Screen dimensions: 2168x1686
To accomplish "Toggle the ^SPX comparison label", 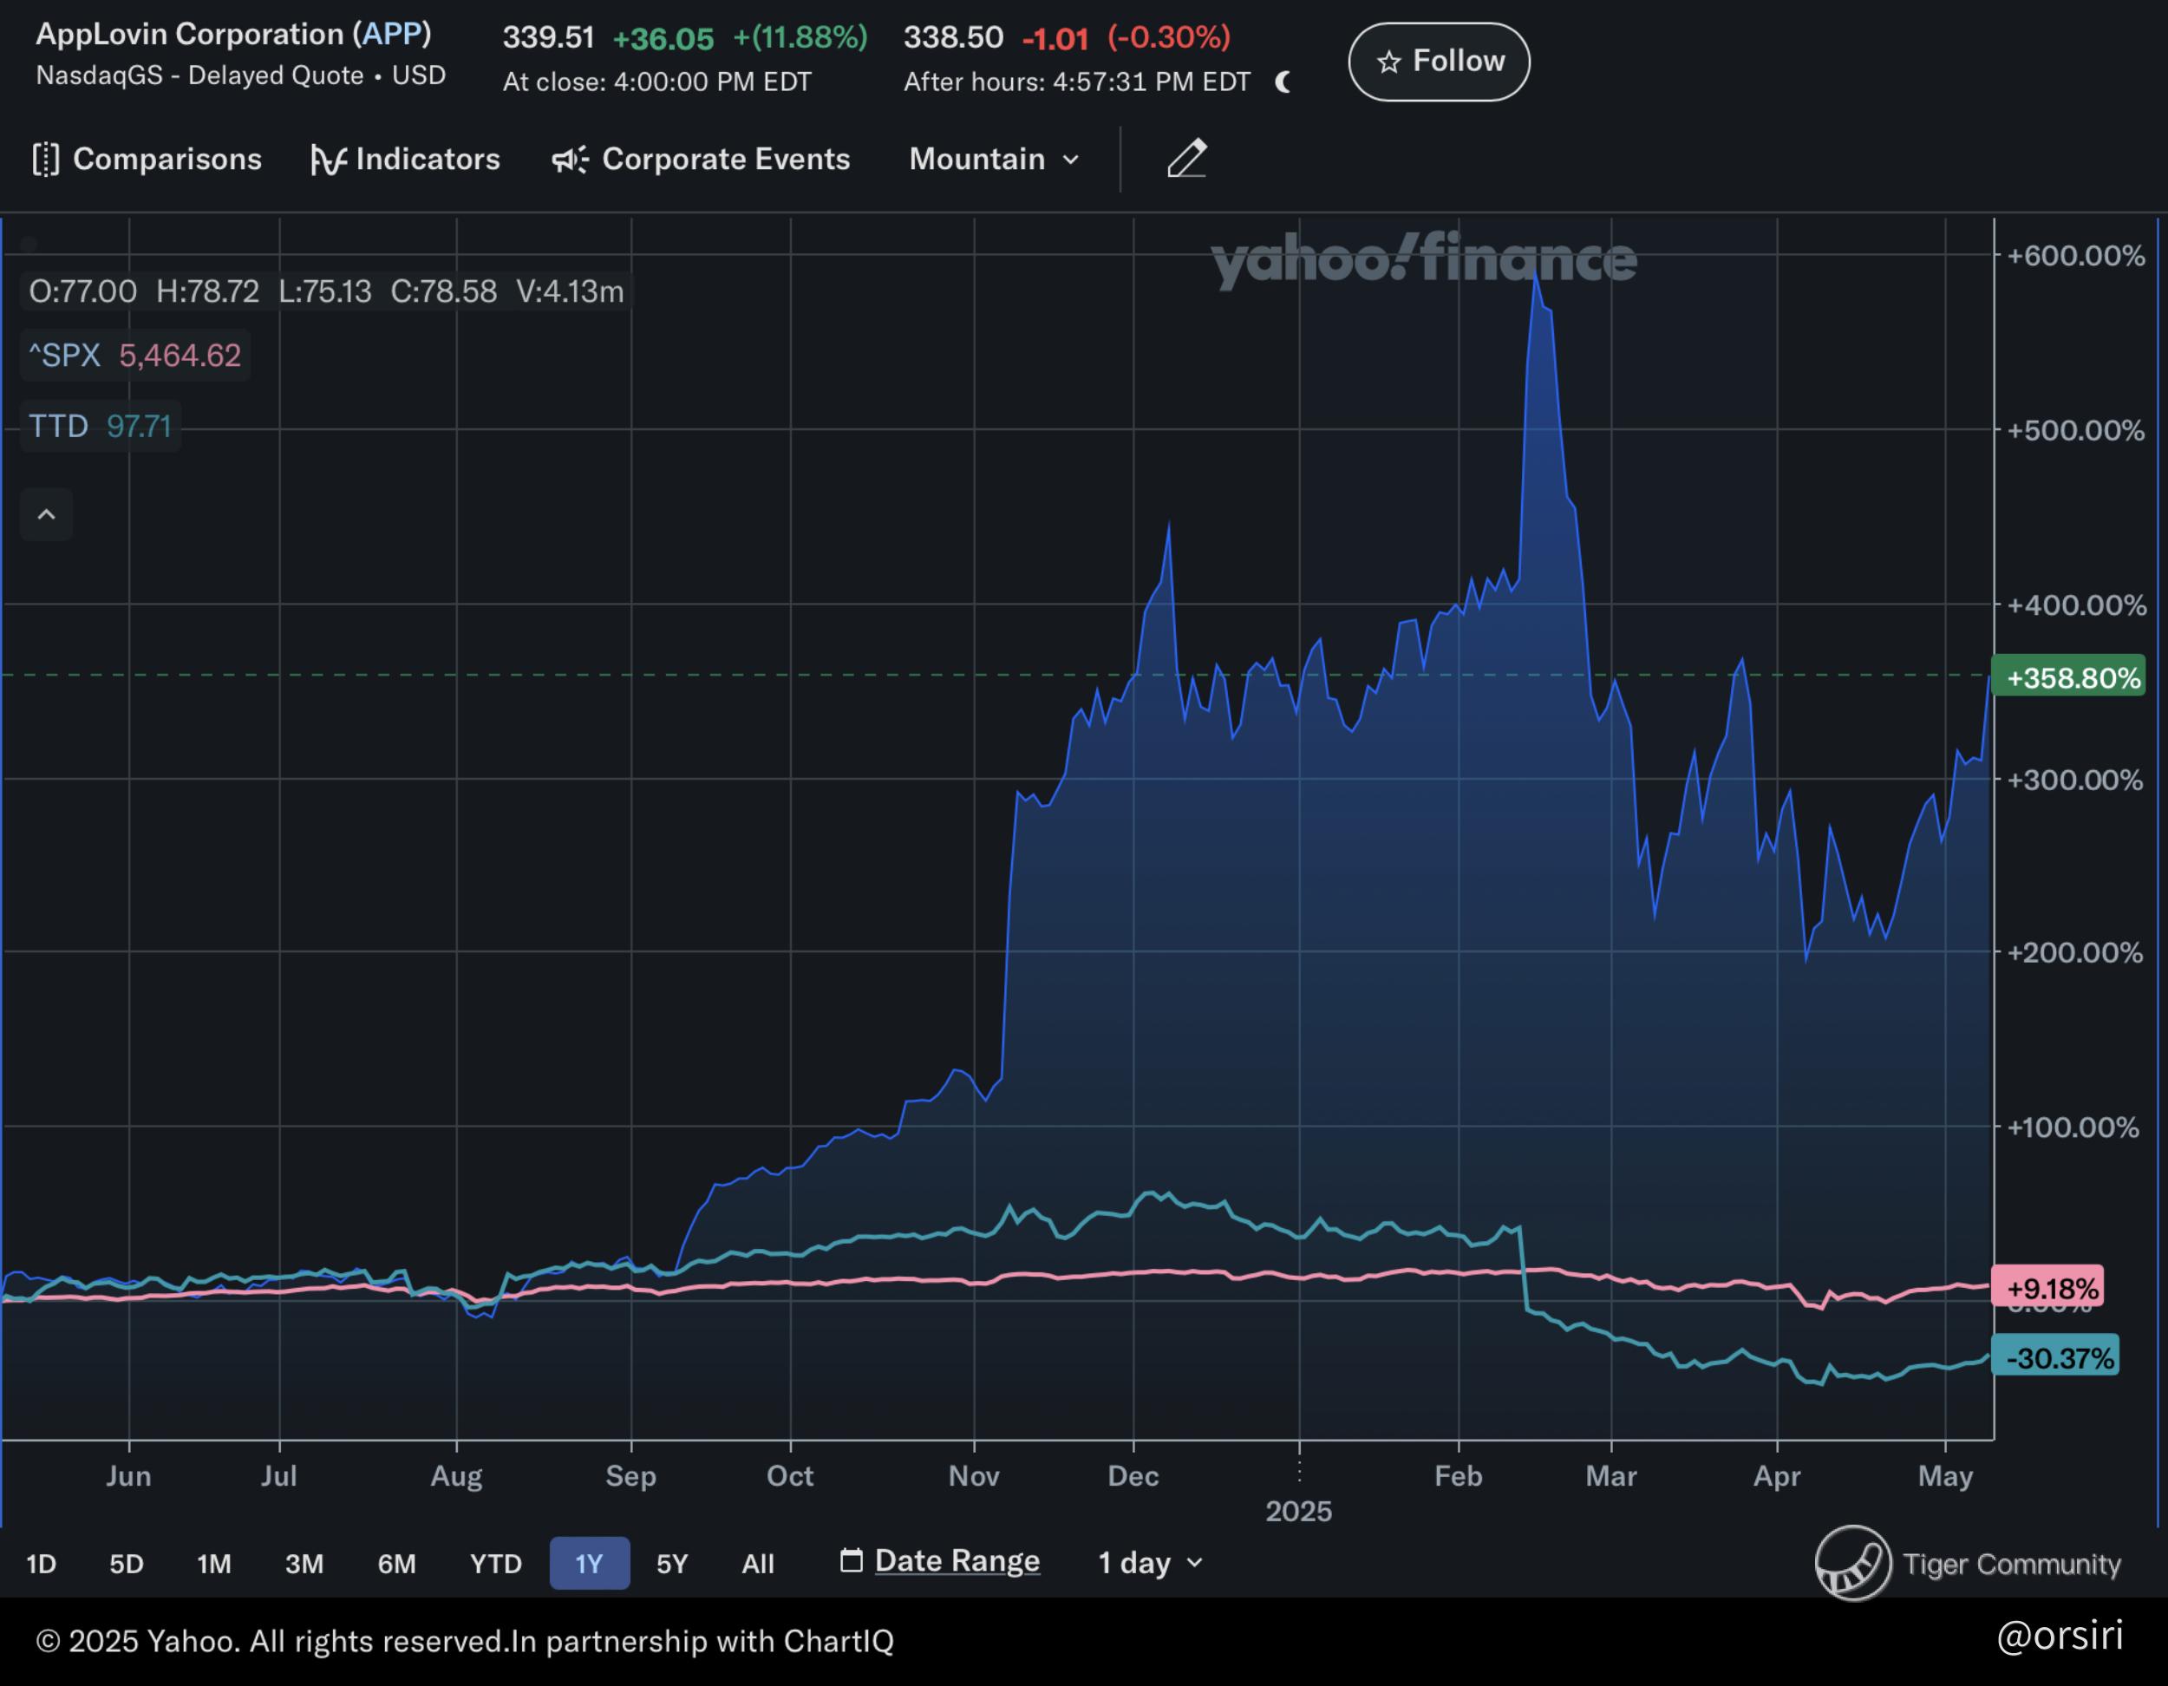I will tap(66, 356).
